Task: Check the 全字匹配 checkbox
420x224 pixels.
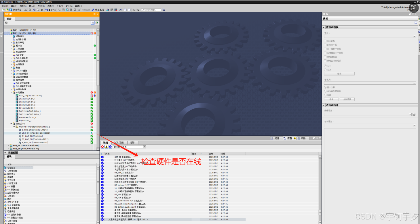Action: [x=325, y=41]
